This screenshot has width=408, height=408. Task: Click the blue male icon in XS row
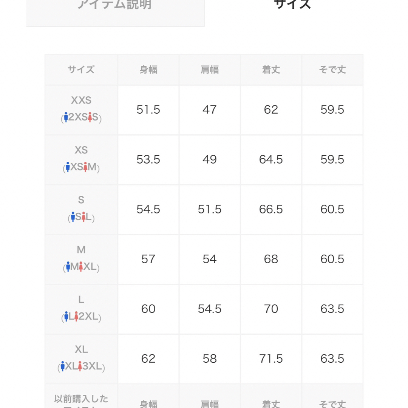[68, 167]
